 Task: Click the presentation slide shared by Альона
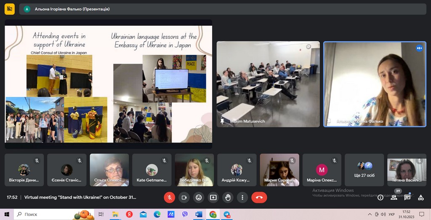coord(108,84)
